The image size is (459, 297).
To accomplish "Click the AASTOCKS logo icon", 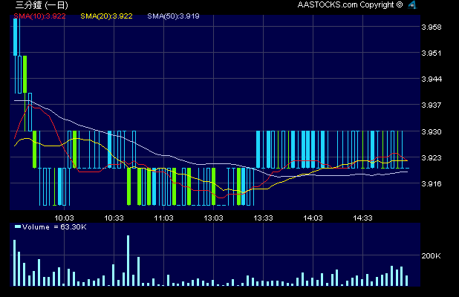I will tap(412, 4).
